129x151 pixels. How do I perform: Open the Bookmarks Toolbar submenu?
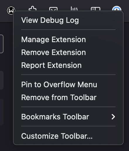[x=68, y=117]
